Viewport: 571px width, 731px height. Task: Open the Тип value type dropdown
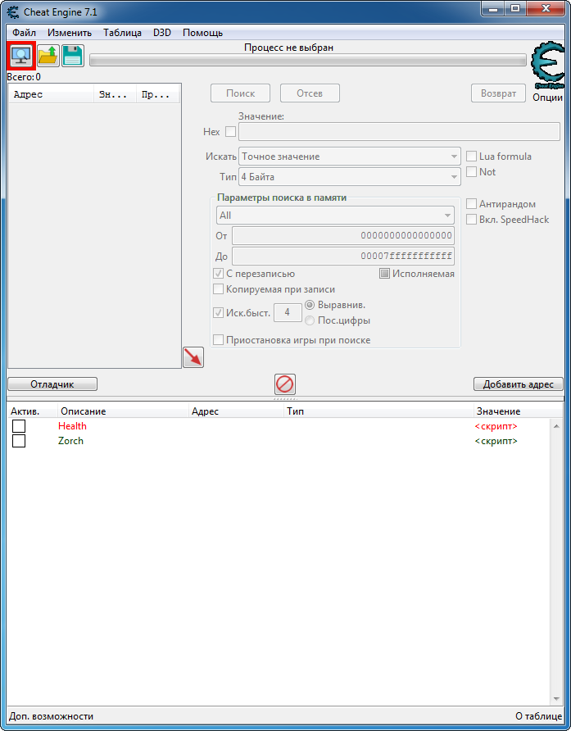pos(350,177)
